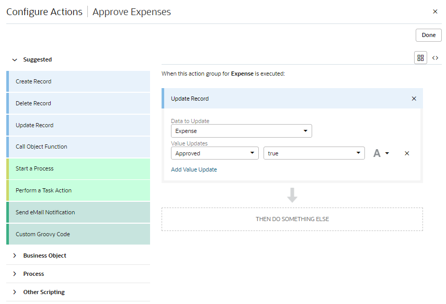Screen dimensions: 446x304
Task: Close the Configure Actions dialog
Action: 435,11
